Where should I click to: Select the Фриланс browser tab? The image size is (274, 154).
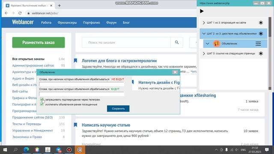point(29,6)
